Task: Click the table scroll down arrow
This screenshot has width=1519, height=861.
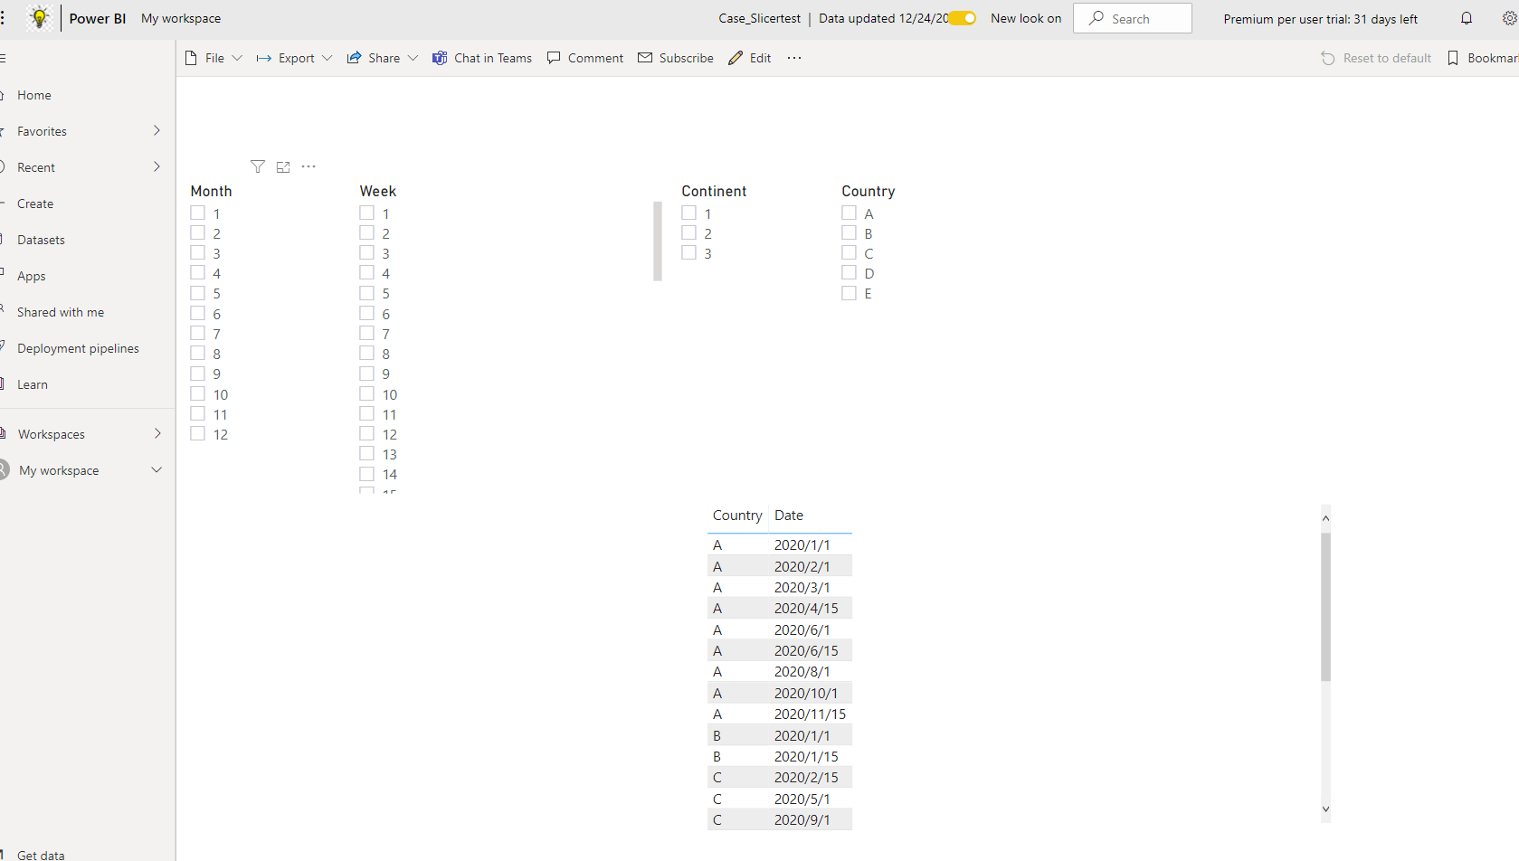Action: tap(1325, 809)
